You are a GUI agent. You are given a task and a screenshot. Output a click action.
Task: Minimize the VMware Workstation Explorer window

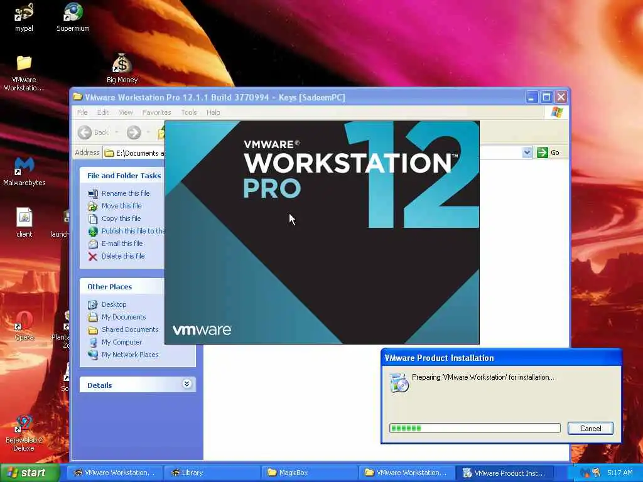(531, 97)
